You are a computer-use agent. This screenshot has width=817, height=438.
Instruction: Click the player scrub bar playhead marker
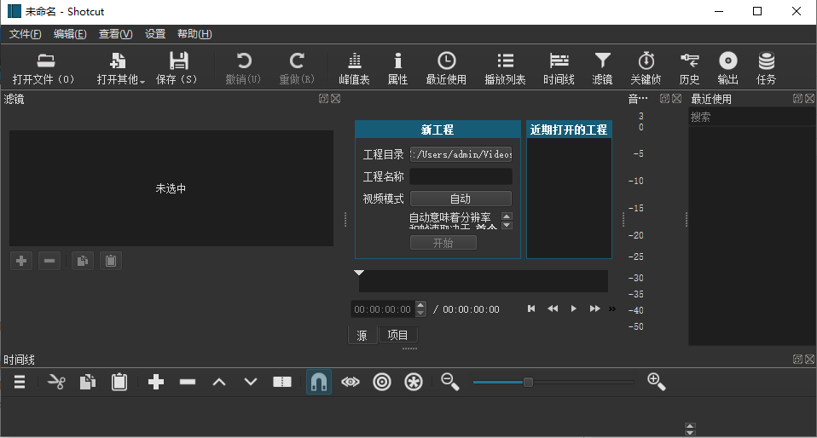pyautogui.click(x=359, y=273)
